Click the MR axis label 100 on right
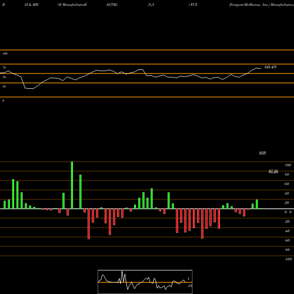The height and width of the screenshot is (294, 294). click(x=288, y=165)
